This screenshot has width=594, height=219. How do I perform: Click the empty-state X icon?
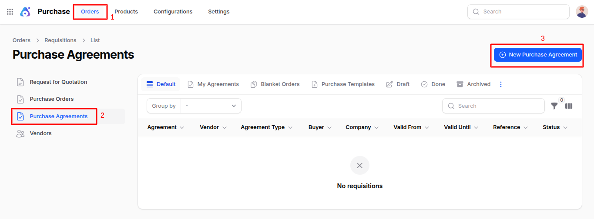click(360, 166)
